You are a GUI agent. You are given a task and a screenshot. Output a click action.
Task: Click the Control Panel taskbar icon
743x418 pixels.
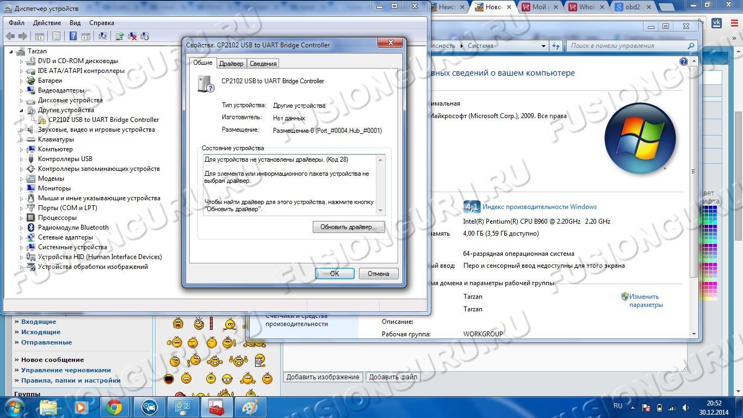[183, 407]
